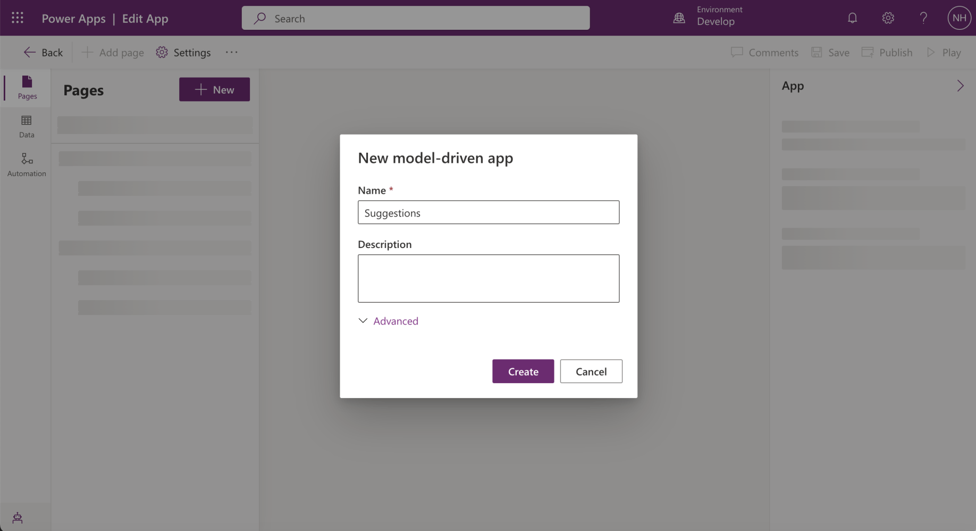
Task: Open the settings gear in header
Action: [x=888, y=18]
